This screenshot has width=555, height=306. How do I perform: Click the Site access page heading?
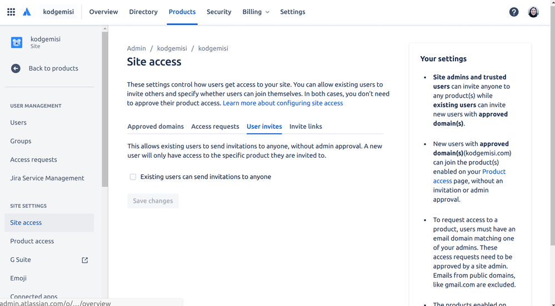[154, 62]
